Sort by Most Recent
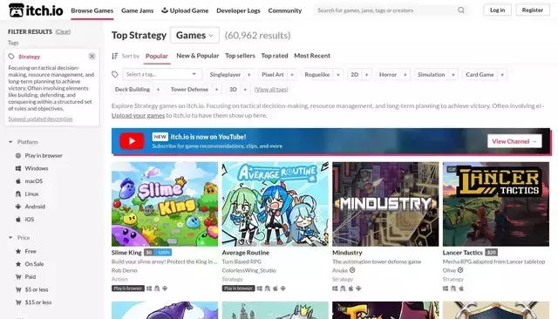The height and width of the screenshot is (319, 558). (312, 56)
